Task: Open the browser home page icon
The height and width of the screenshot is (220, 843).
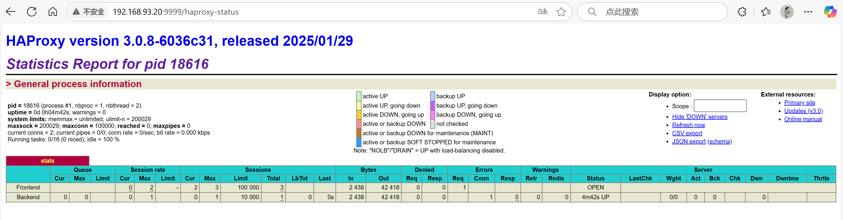Action: (53, 12)
